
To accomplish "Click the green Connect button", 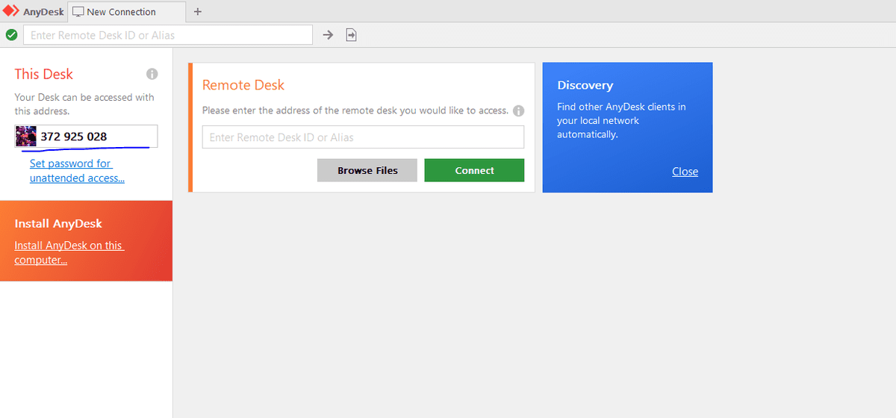I will (x=474, y=170).
